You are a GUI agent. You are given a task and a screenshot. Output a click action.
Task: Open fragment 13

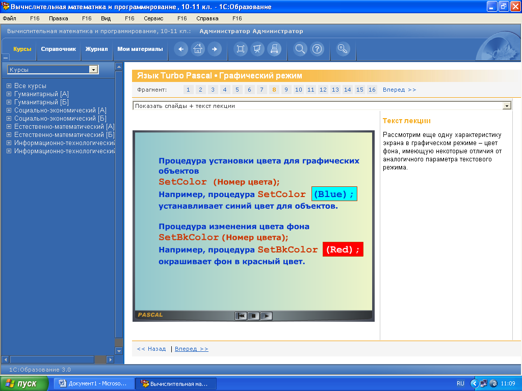335,90
